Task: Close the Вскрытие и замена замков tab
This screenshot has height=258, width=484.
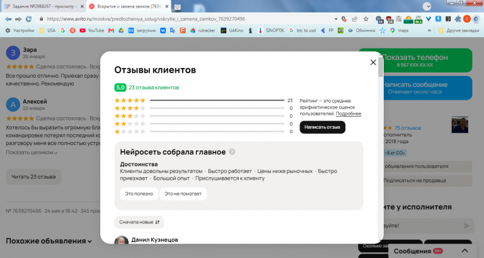Action: tap(166, 6)
